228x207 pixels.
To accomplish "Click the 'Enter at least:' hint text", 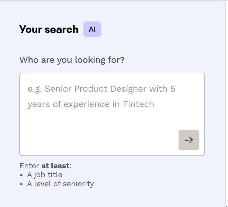I will pyautogui.click(x=45, y=166).
